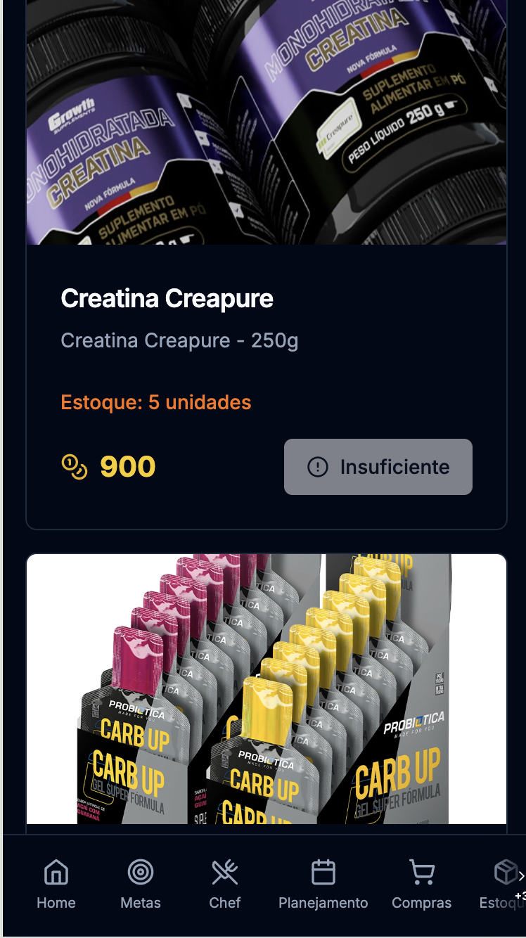Open the Carb Up gel product image
The height and width of the screenshot is (938, 526).
[x=267, y=689]
